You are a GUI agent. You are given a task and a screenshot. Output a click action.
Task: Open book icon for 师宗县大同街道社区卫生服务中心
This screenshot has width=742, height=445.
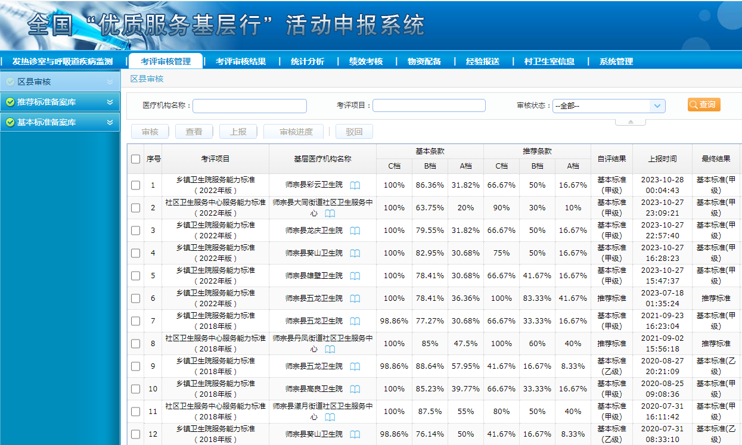tap(330, 213)
